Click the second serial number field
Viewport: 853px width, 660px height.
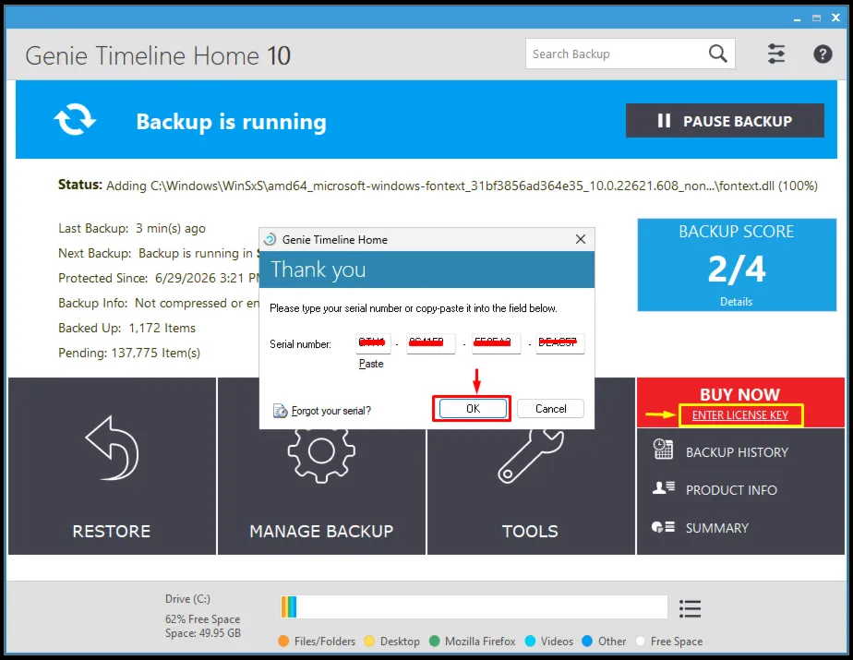(x=430, y=343)
